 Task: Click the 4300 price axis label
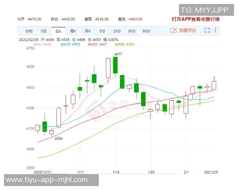pyautogui.click(x=31, y=108)
